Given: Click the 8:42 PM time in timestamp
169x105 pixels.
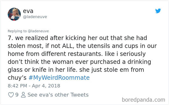Looking at the screenshot, I should [x=17, y=86].
